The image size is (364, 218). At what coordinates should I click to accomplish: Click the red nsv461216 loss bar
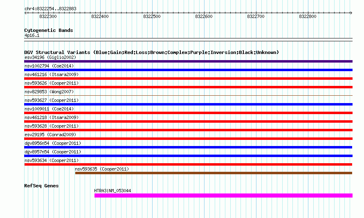tap(188, 79)
